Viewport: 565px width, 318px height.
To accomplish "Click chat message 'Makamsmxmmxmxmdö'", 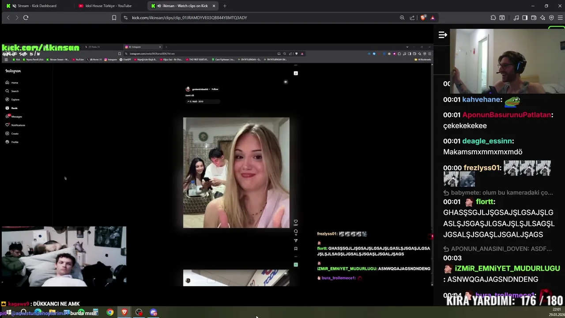I will point(482,152).
